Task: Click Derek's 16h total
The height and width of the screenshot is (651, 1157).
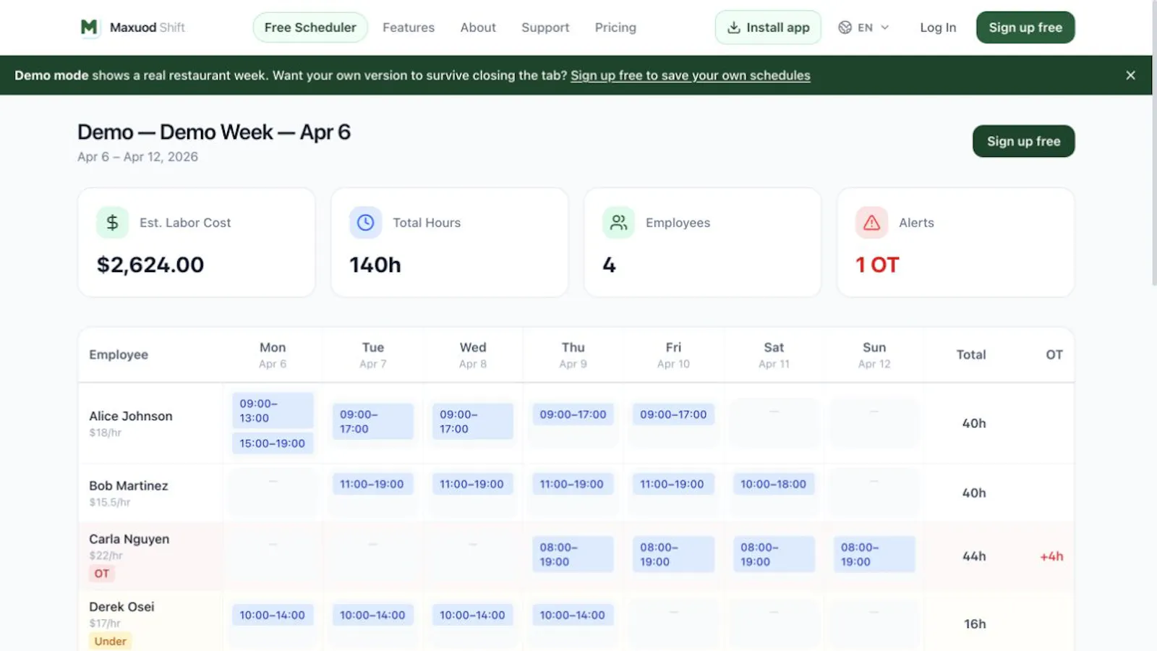Action: [x=975, y=624]
